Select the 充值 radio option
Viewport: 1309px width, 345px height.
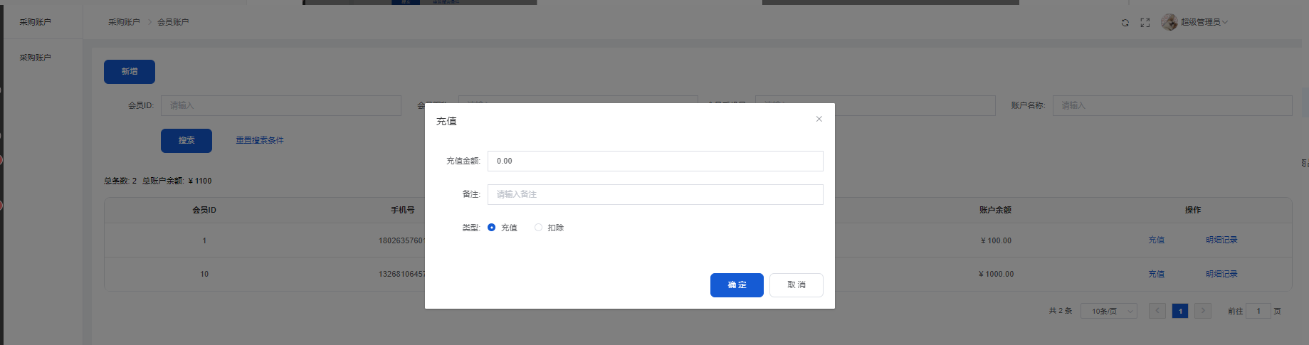491,228
